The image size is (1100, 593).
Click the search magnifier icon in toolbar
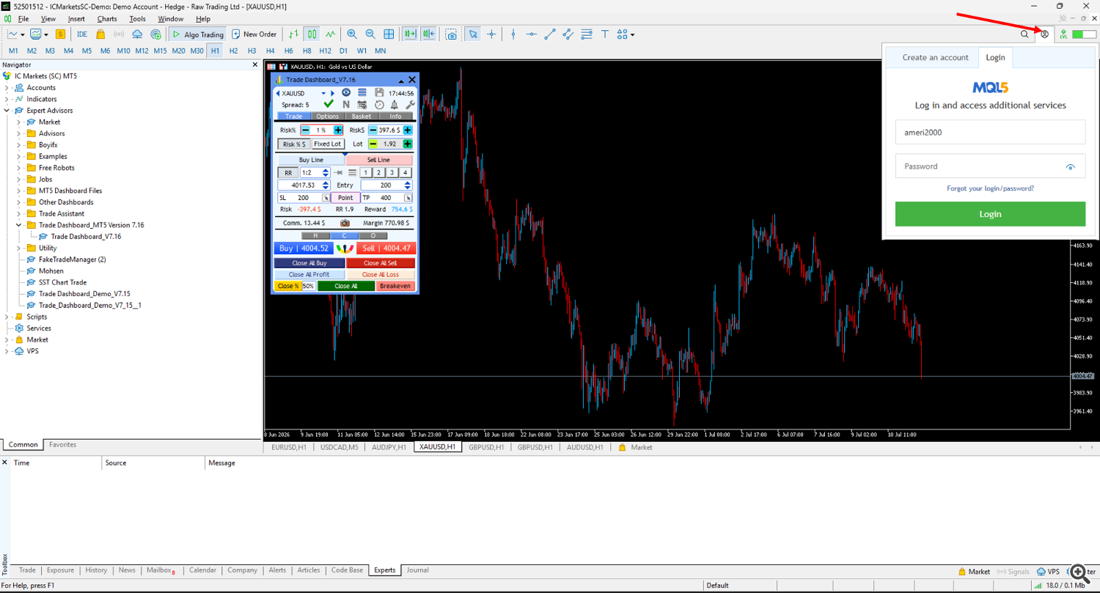coord(1024,34)
